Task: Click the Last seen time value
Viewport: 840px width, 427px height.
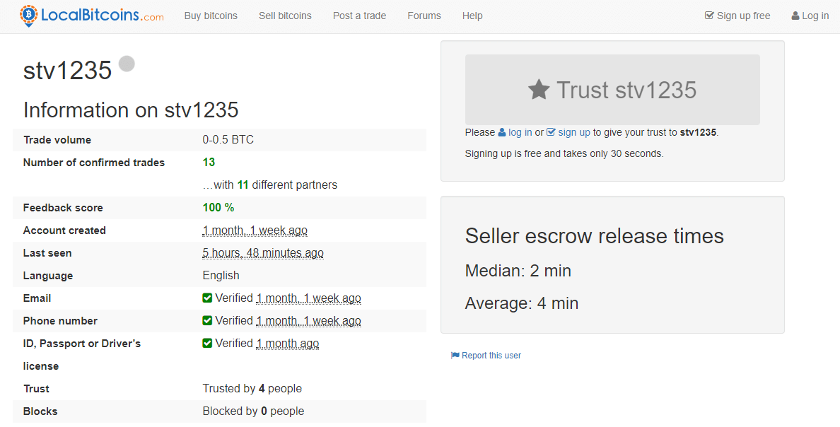Action: pyautogui.click(x=263, y=253)
